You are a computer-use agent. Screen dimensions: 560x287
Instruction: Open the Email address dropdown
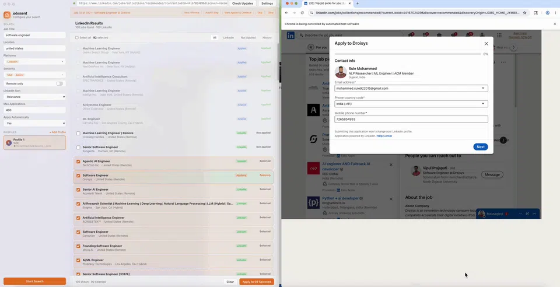[411, 88]
